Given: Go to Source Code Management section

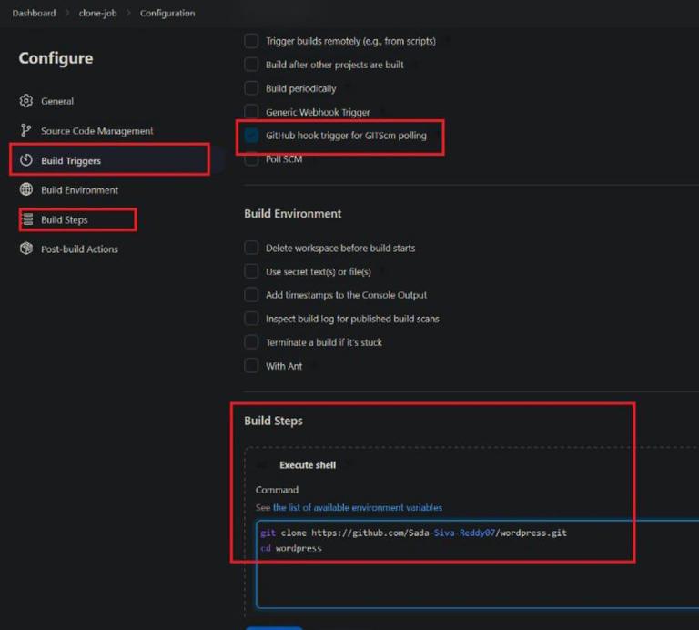Looking at the screenshot, I should point(96,131).
